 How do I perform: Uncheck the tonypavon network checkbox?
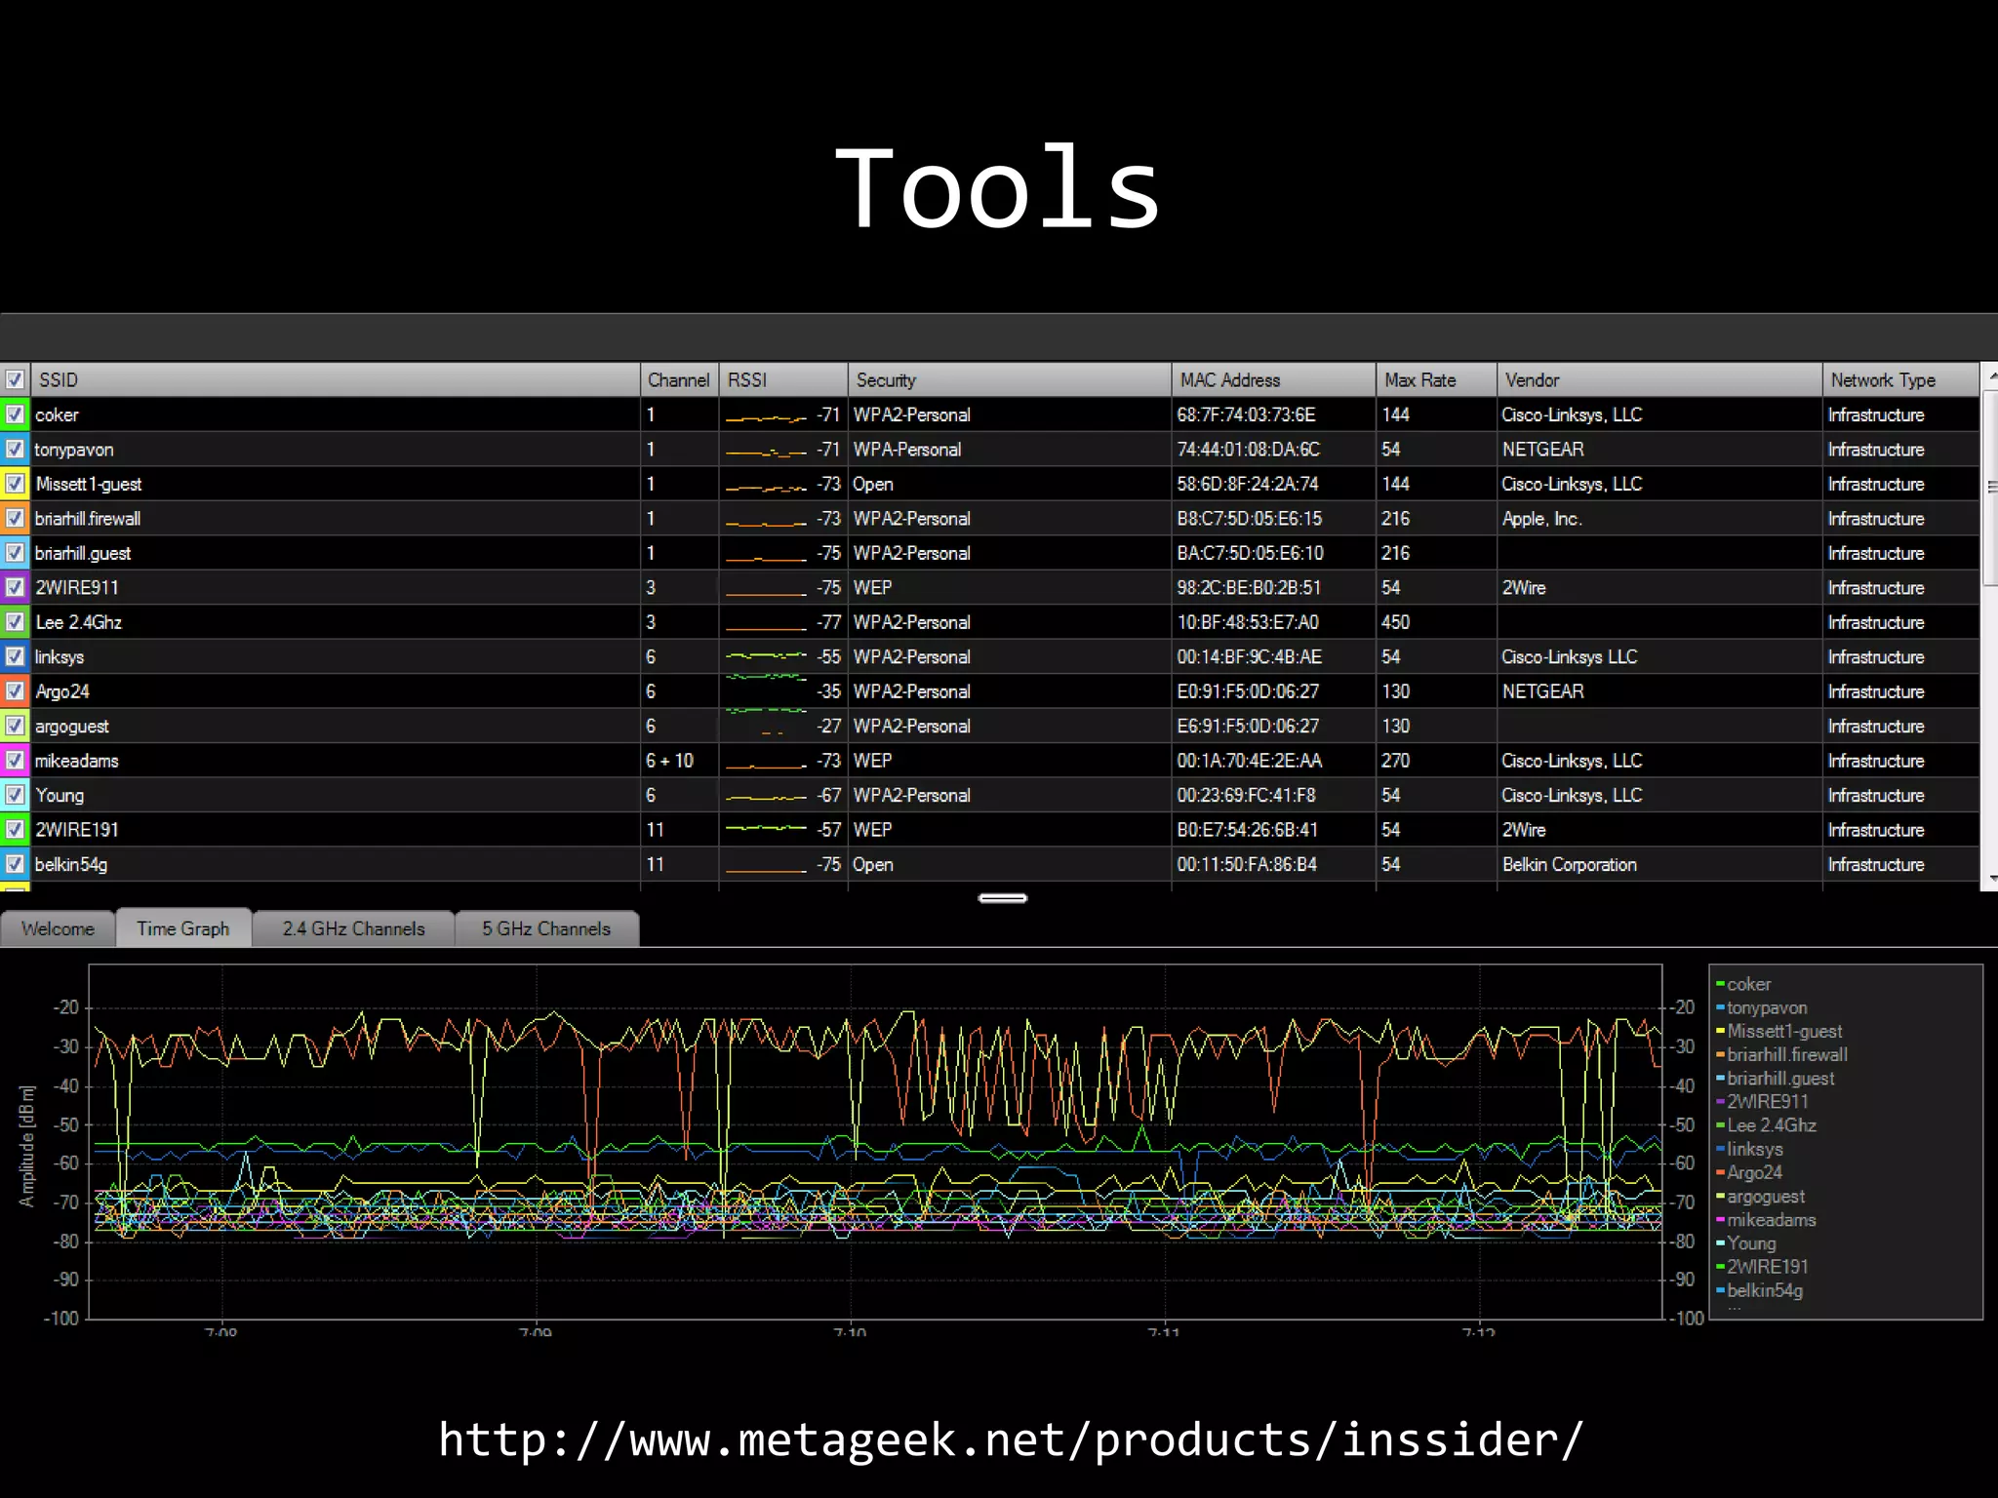(15, 449)
